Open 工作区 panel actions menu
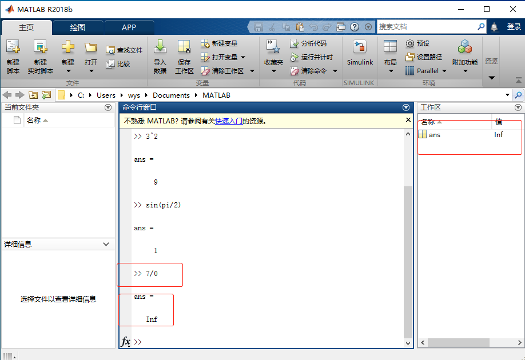The width and height of the screenshot is (525, 360). coord(518,107)
